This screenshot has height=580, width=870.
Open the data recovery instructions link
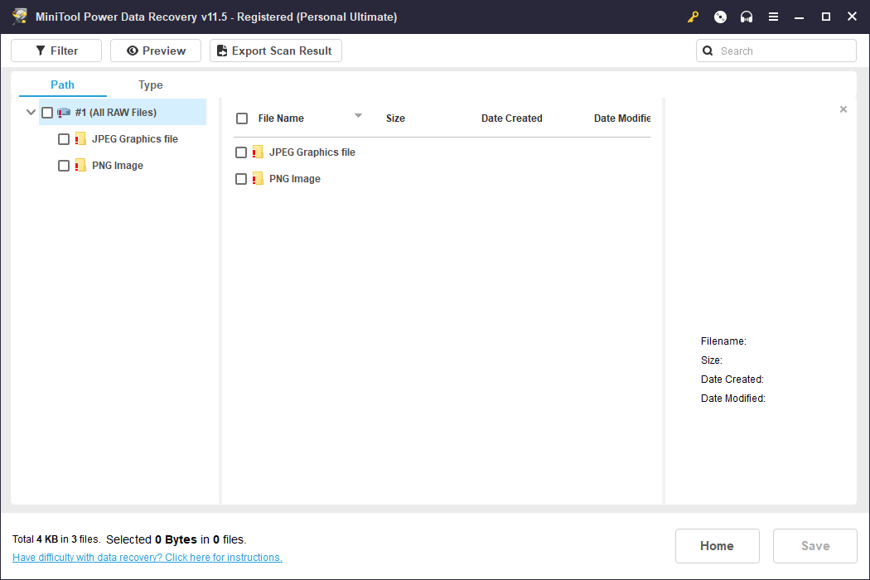[x=147, y=558]
